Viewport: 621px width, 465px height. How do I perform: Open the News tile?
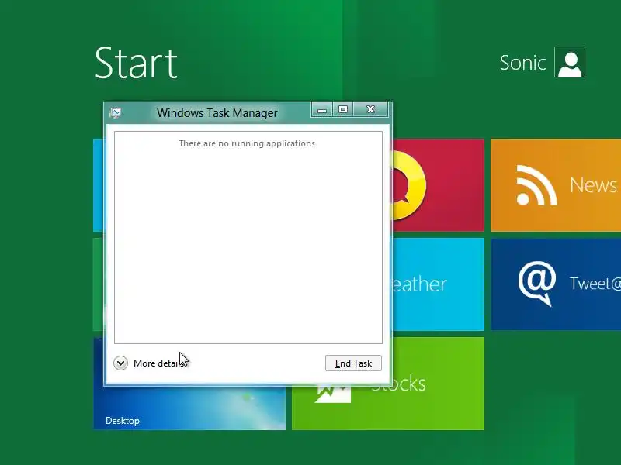[556, 185]
